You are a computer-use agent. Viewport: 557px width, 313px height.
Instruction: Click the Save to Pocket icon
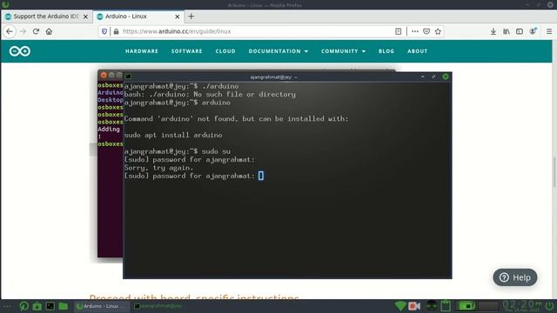pyautogui.click(x=426, y=31)
